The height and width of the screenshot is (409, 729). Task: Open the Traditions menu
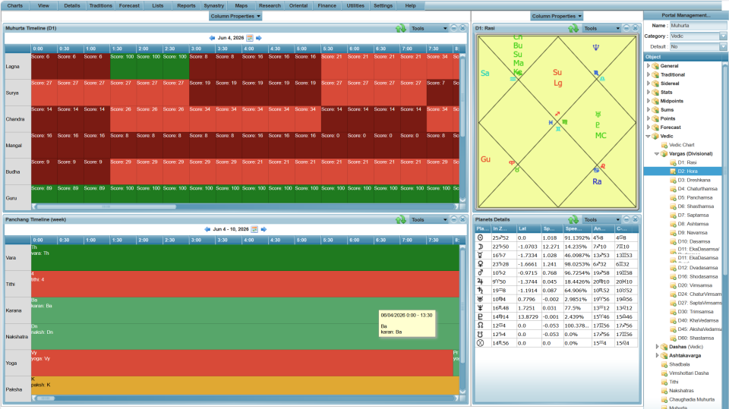100,5
